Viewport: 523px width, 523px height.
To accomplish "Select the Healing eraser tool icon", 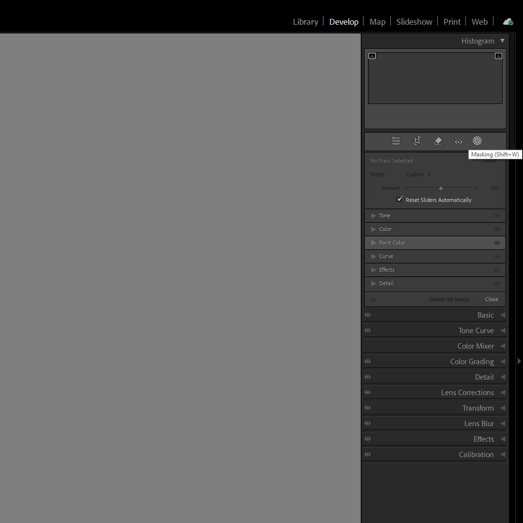I will tap(438, 141).
